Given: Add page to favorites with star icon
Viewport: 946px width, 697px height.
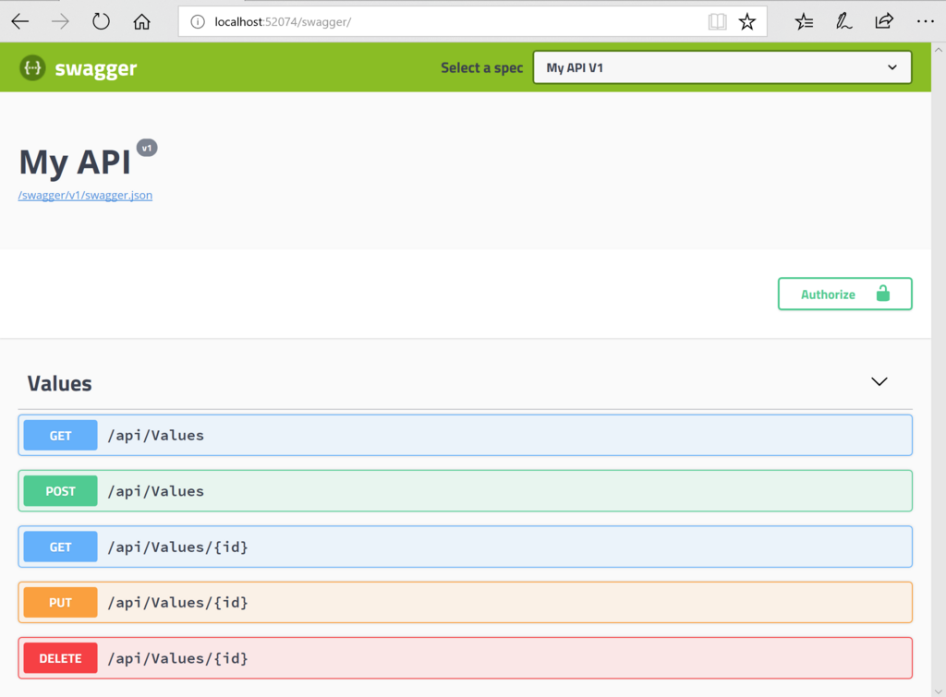Looking at the screenshot, I should pos(747,22).
